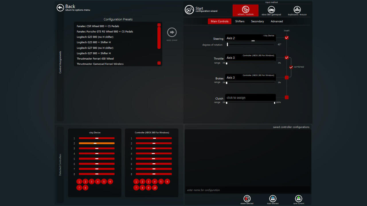Image resolution: width=367 pixels, height=206 pixels.
Task: Click the presets list scrollbar thumb
Action: (x=159, y=38)
